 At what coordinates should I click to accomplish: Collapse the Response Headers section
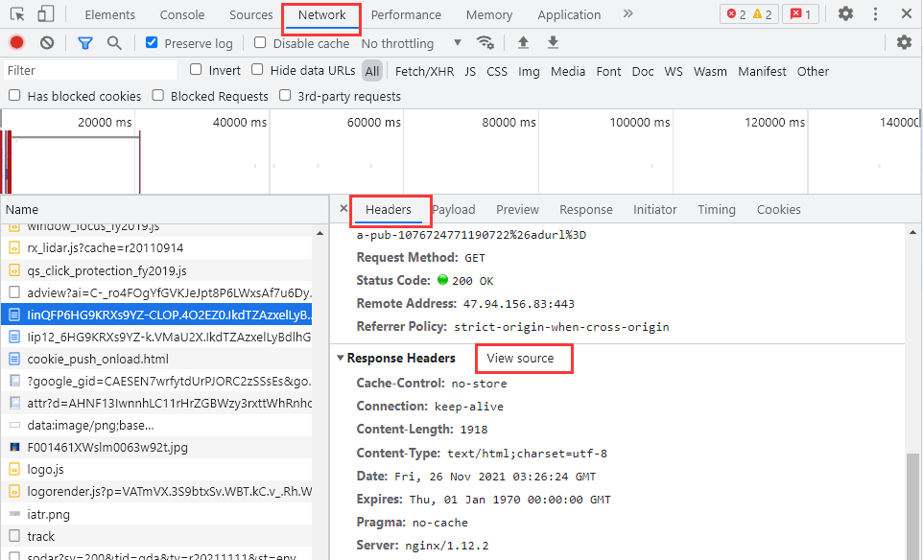click(x=341, y=359)
